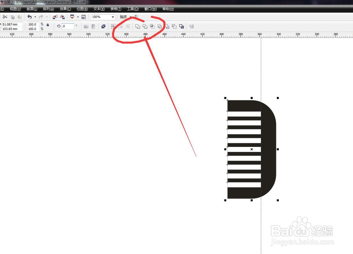The image size is (353, 254).
Task: Open the 表格(T) menu
Action: point(116,9)
